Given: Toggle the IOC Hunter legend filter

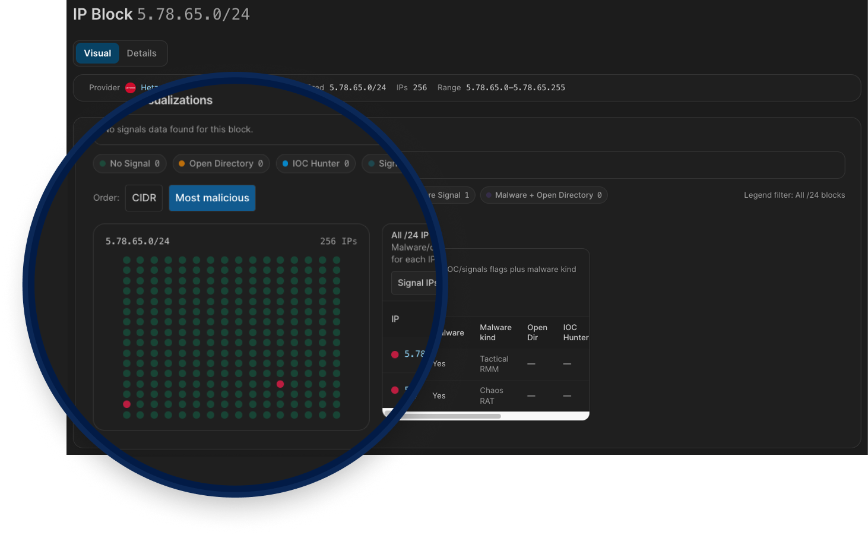Looking at the screenshot, I should click(316, 164).
